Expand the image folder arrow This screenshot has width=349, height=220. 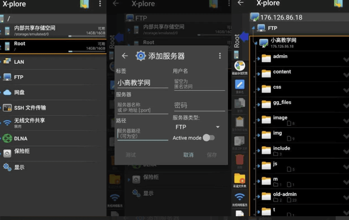(259, 120)
